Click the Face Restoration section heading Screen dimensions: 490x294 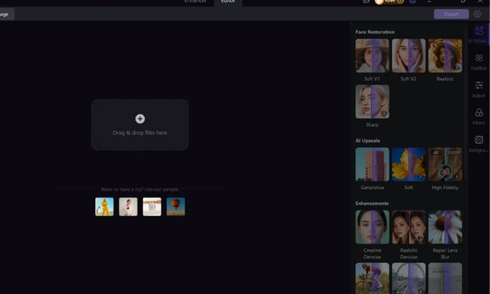point(375,32)
